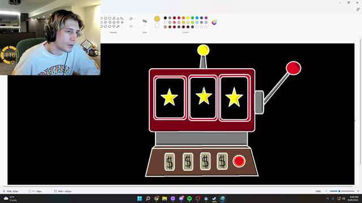Click the zoom level slider handle
The width and height of the screenshot is (362, 203).
[339, 191]
